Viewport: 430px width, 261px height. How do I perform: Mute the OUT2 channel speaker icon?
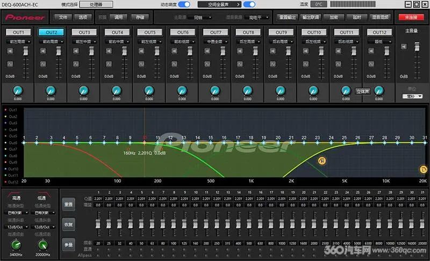pos(43,51)
